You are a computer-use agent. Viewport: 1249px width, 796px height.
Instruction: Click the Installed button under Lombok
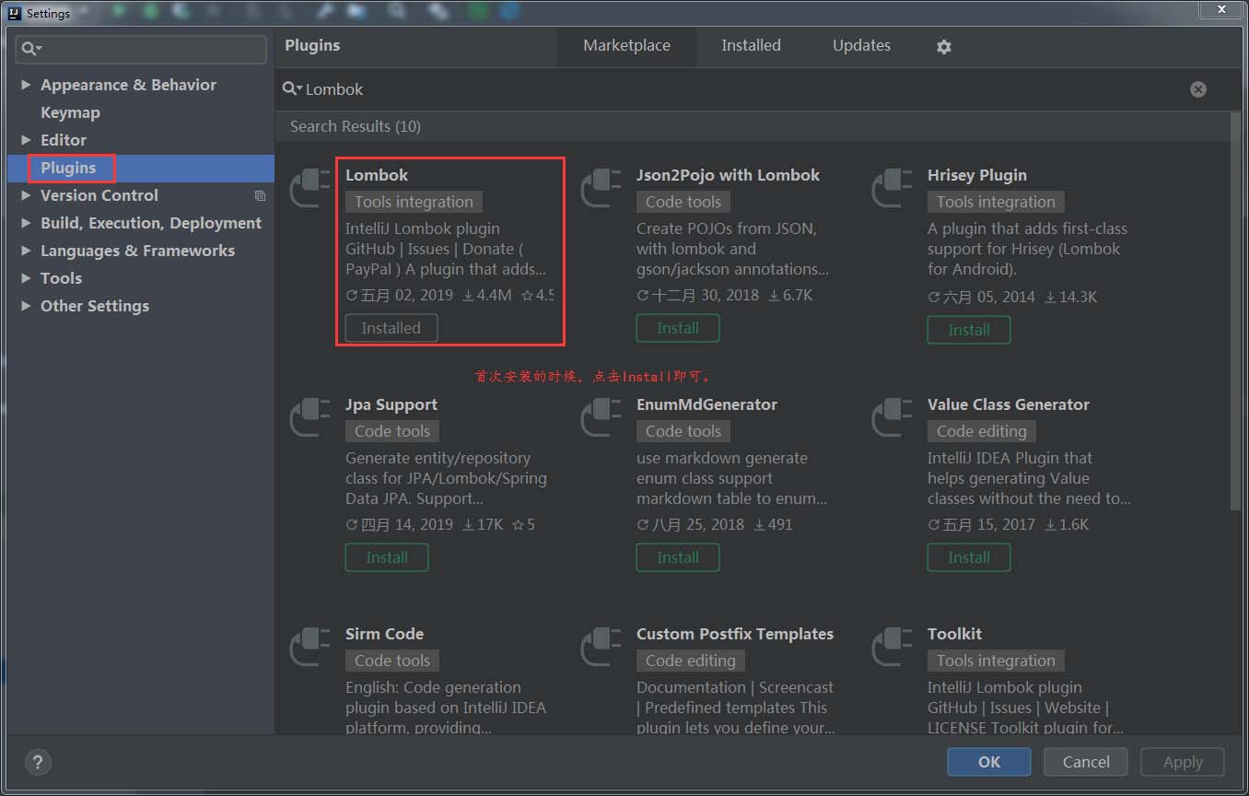[391, 328]
